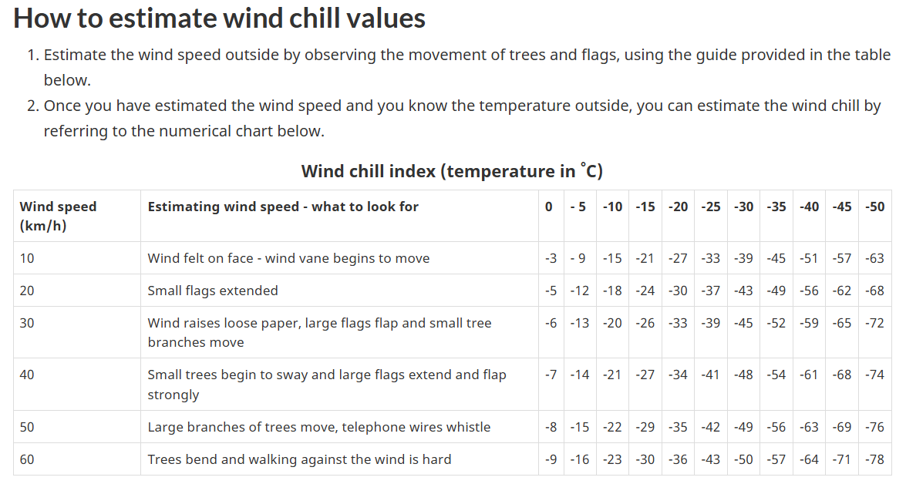Image resolution: width=906 pixels, height=484 pixels.
Task: Click 'Wind felt on face' description cell
Action: point(288,258)
